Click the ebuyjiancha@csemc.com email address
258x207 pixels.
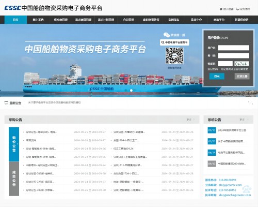point(235,195)
